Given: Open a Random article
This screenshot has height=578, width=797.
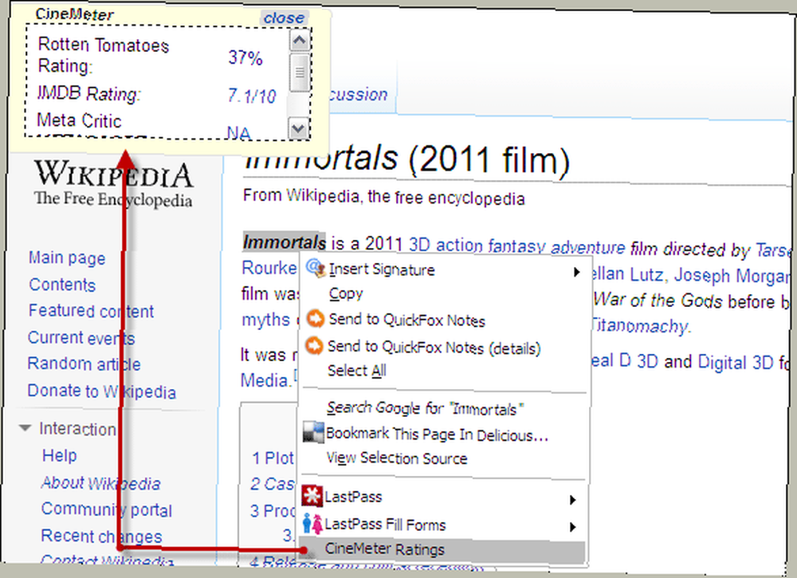Looking at the screenshot, I should pos(84,364).
